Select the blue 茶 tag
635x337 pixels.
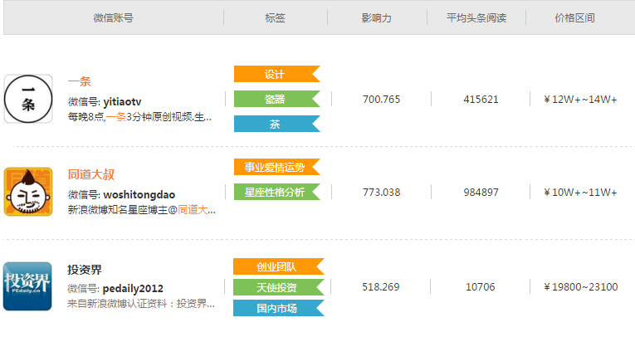[275, 124]
